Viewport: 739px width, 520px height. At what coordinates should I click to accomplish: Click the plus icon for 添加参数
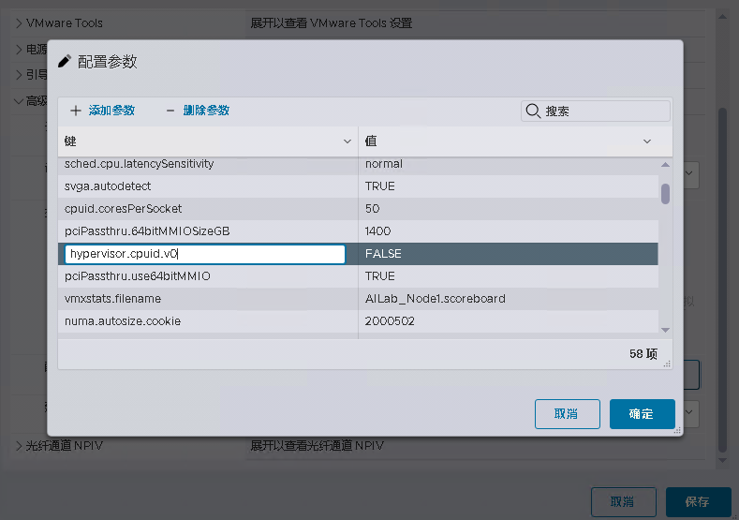pos(76,111)
